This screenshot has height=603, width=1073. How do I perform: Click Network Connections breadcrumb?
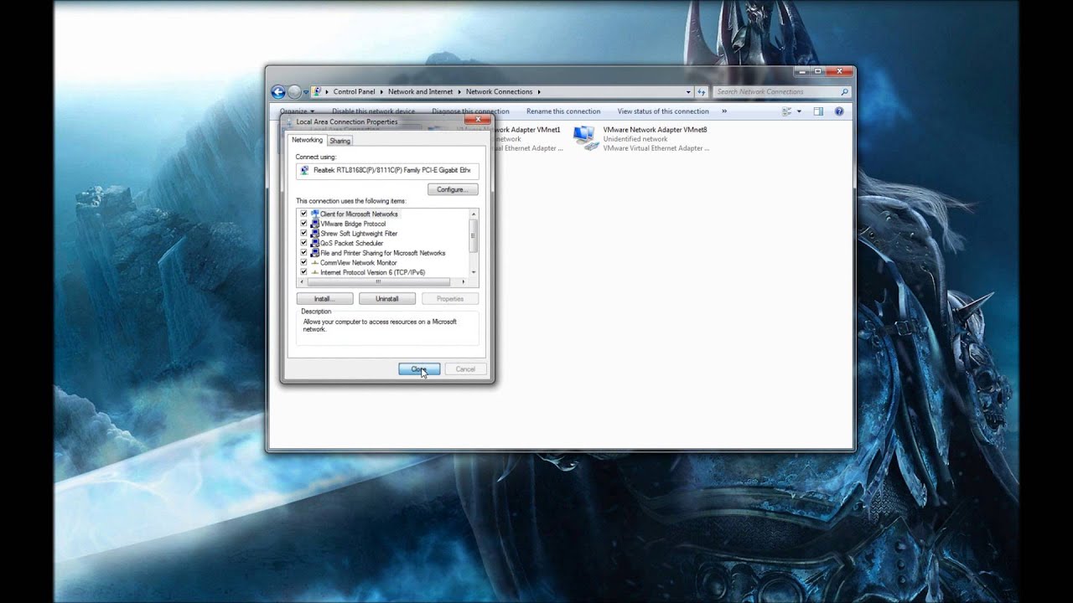[x=499, y=92]
